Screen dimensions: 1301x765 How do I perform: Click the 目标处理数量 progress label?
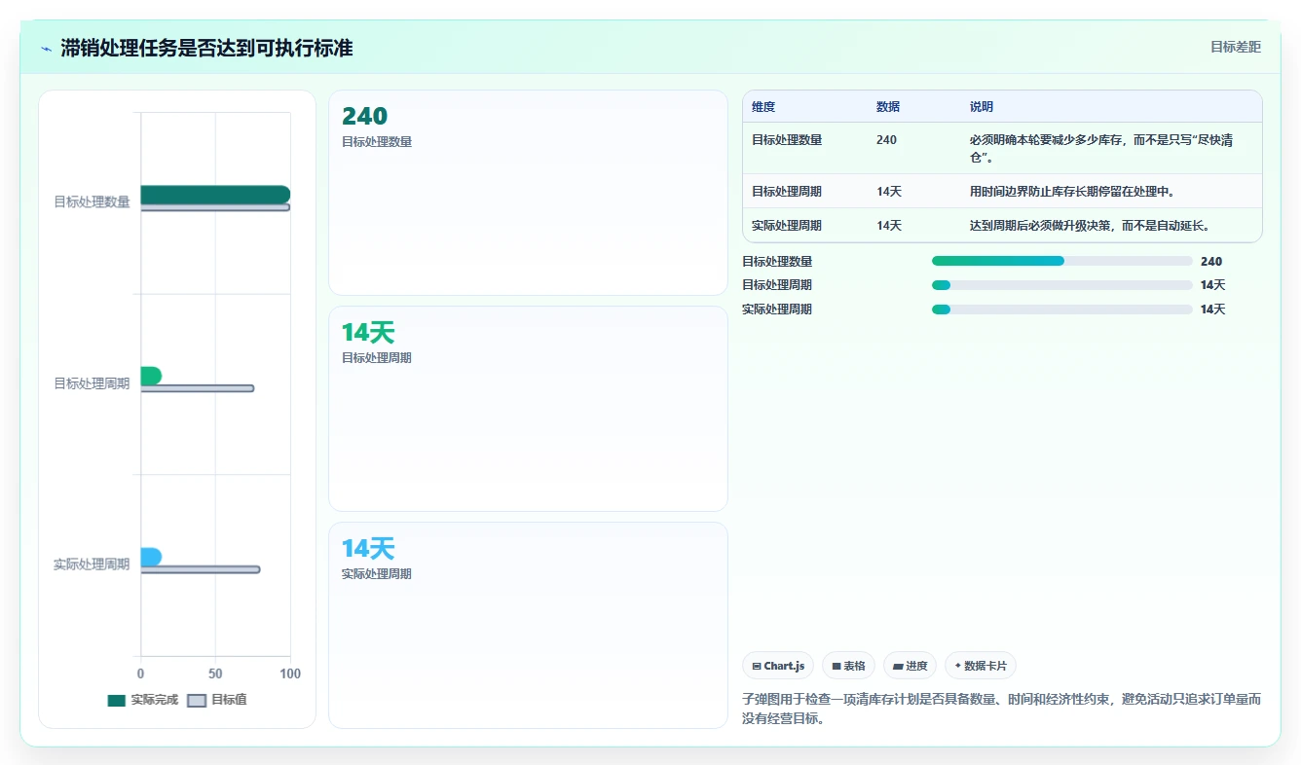click(777, 262)
